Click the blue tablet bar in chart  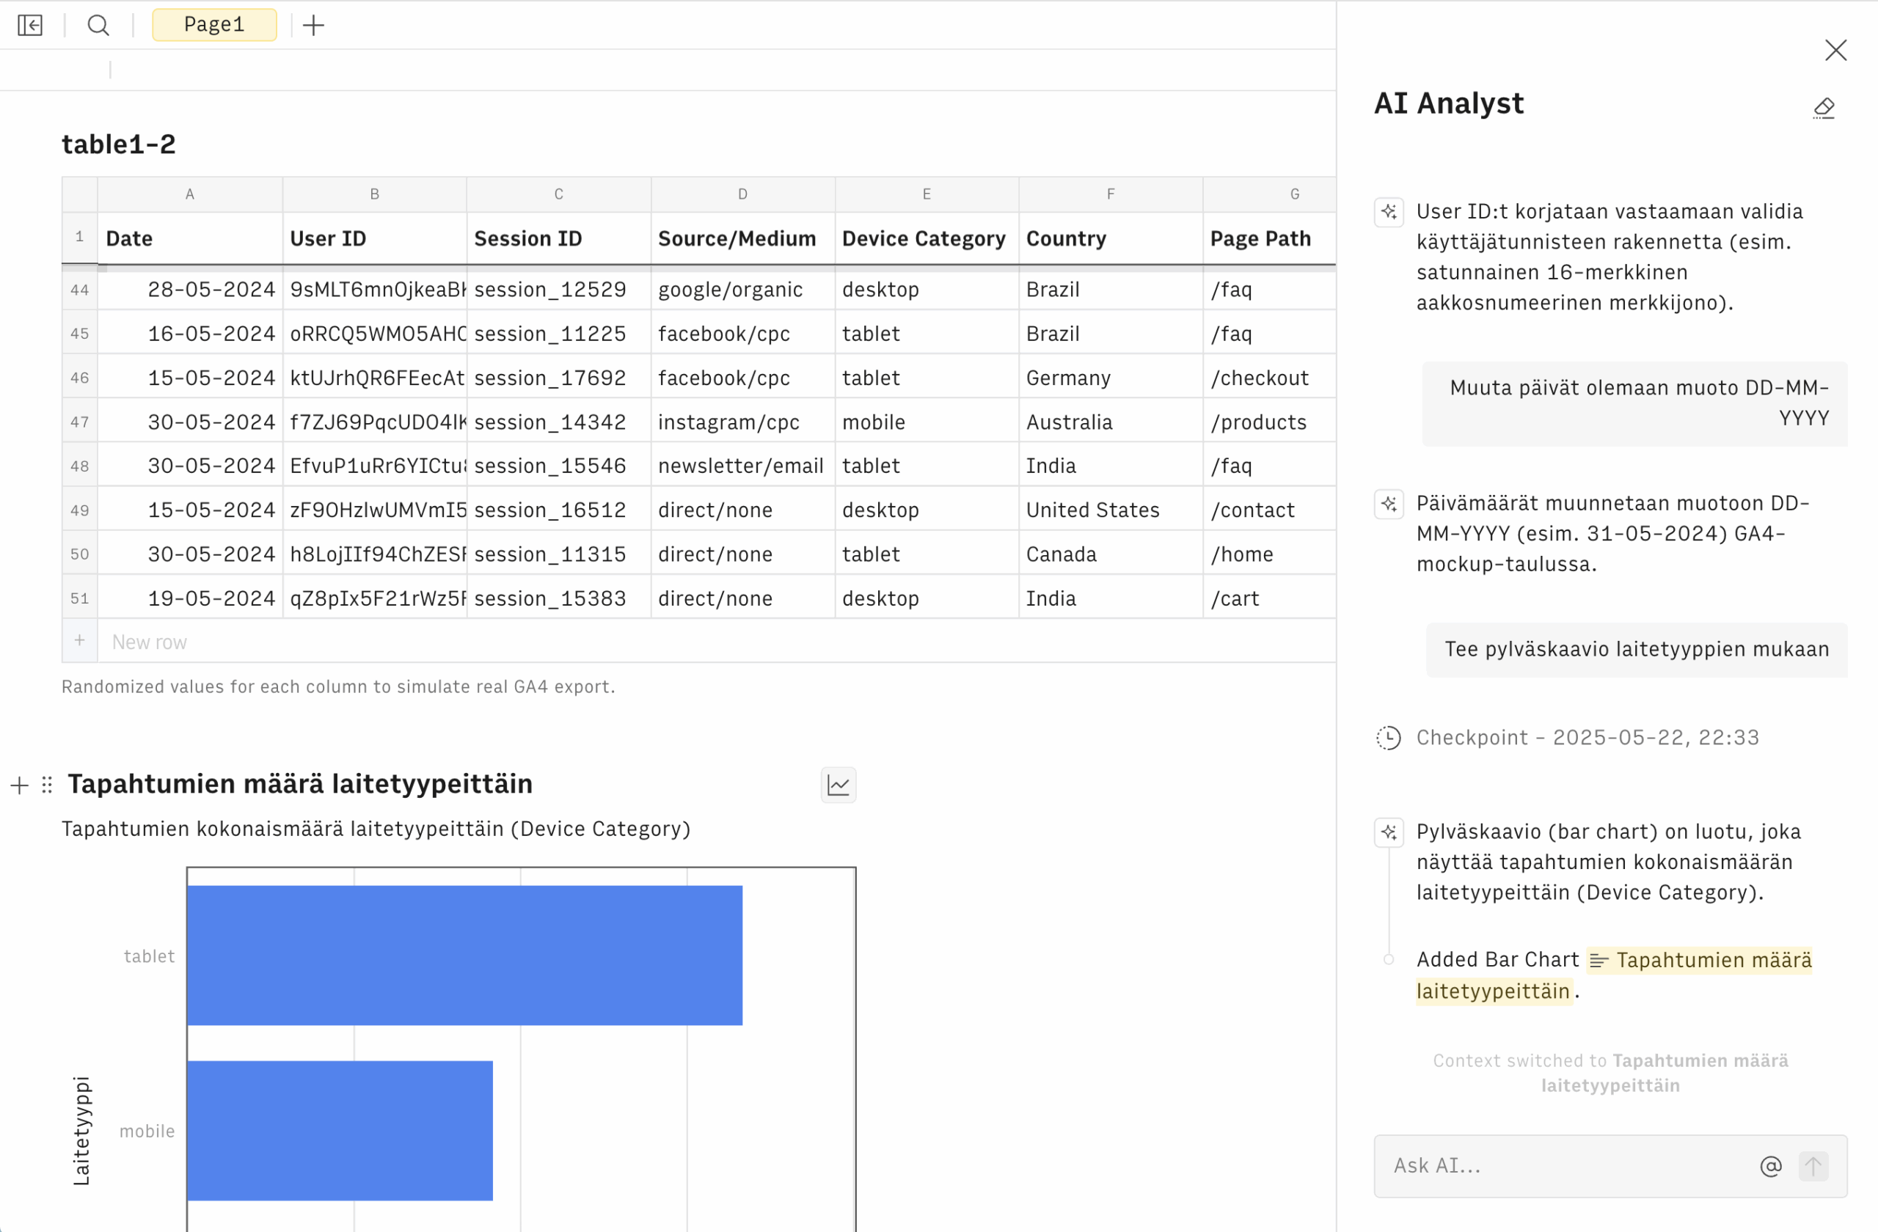(x=464, y=955)
